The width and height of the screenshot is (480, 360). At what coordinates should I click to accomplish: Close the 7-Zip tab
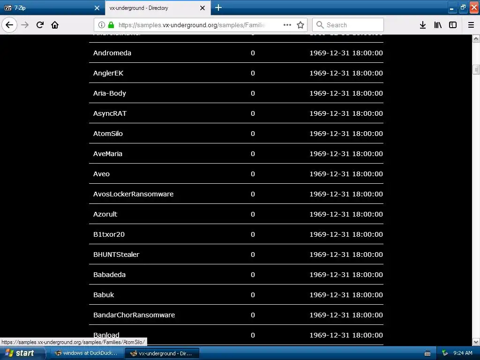coord(97,8)
